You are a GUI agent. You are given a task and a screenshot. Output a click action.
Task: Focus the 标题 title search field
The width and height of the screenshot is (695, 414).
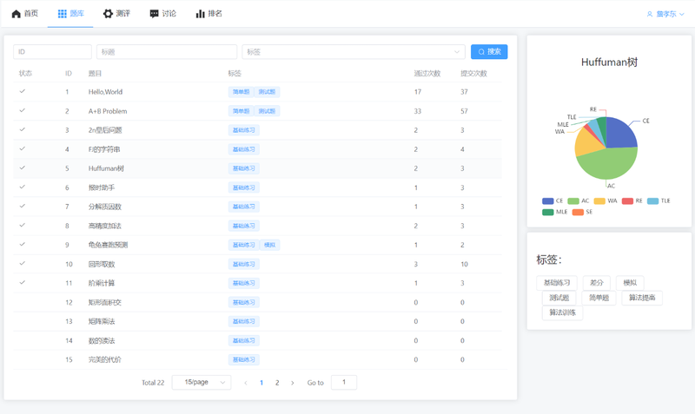point(167,52)
